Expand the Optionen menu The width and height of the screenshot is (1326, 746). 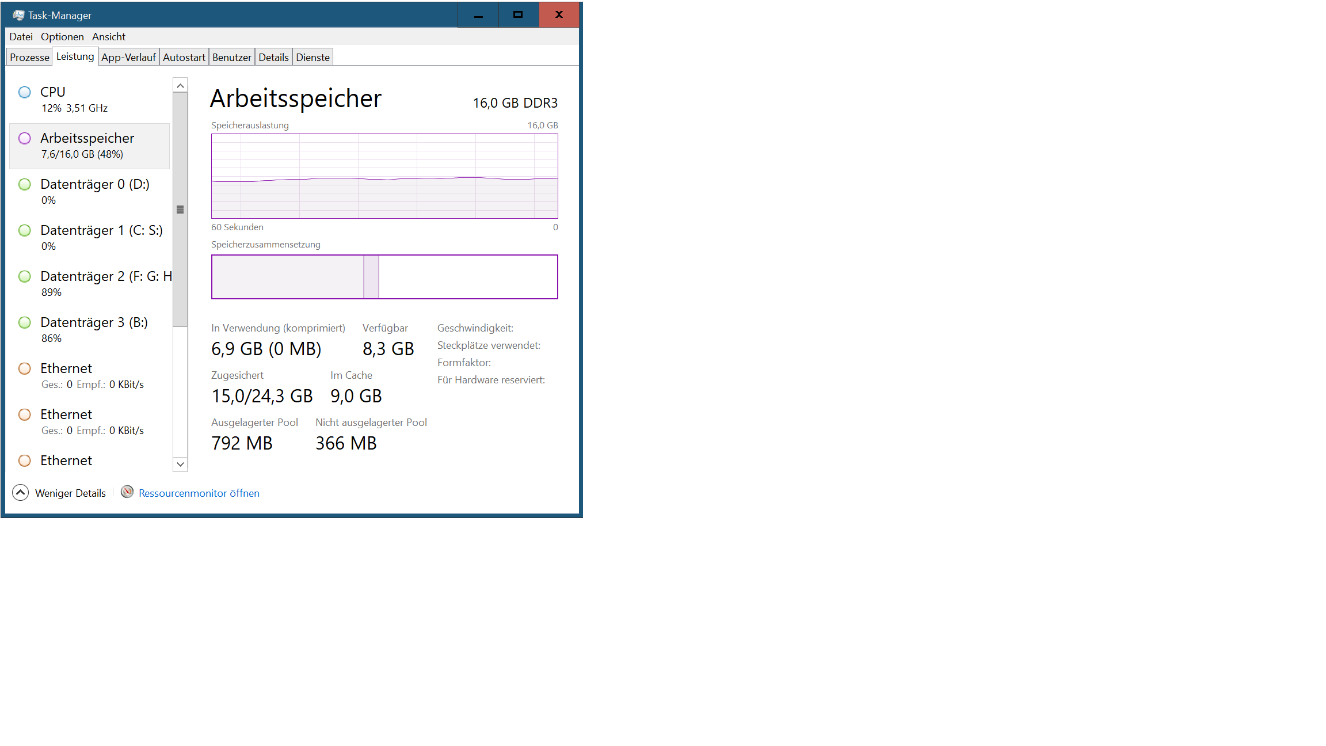coord(61,36)
